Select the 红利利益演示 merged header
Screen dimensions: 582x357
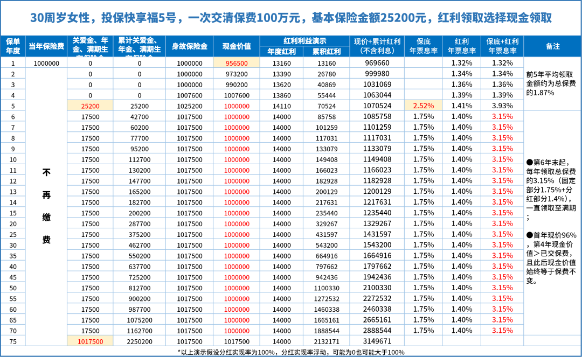(x=304, y=41)
